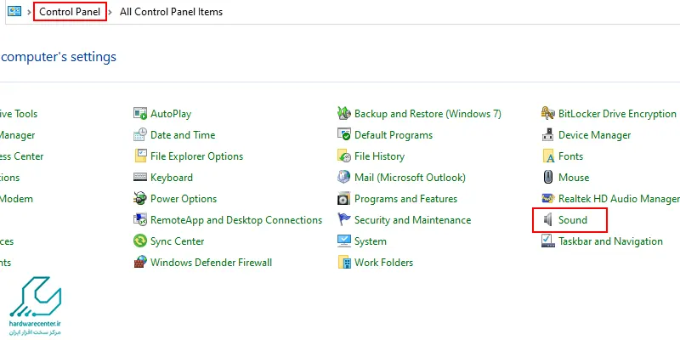680x340 pixels.
Task: Click the Device Manager icon
Action: [x=548, y=135]
